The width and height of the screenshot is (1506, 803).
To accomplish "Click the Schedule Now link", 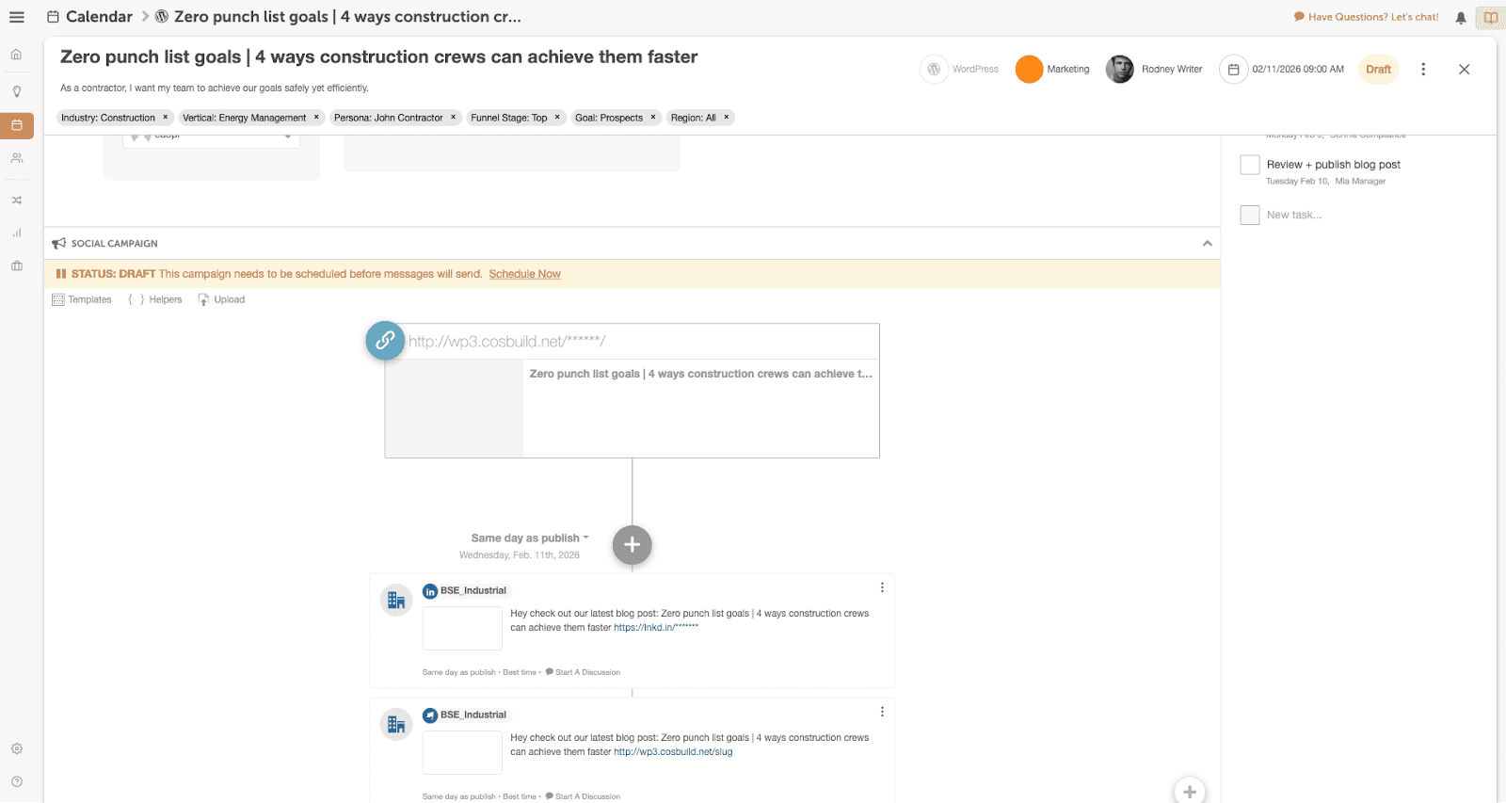I will 524,274.
